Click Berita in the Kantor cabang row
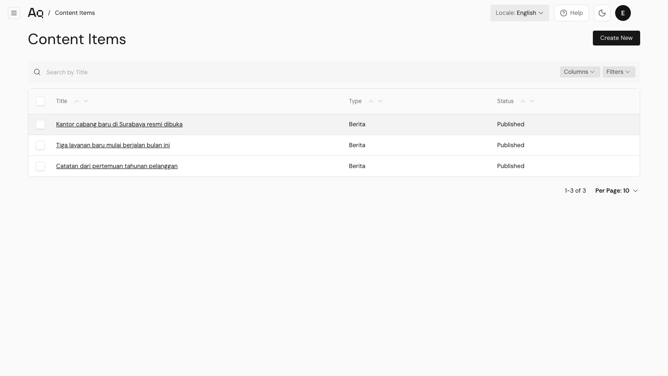This screenshot has width=668, height=376. [x=357, y=124]
